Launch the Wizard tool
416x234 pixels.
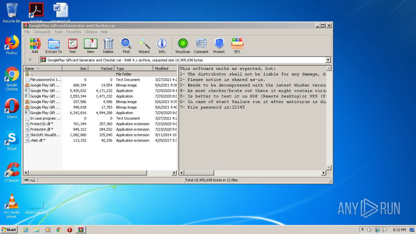(x=144, y=45)
